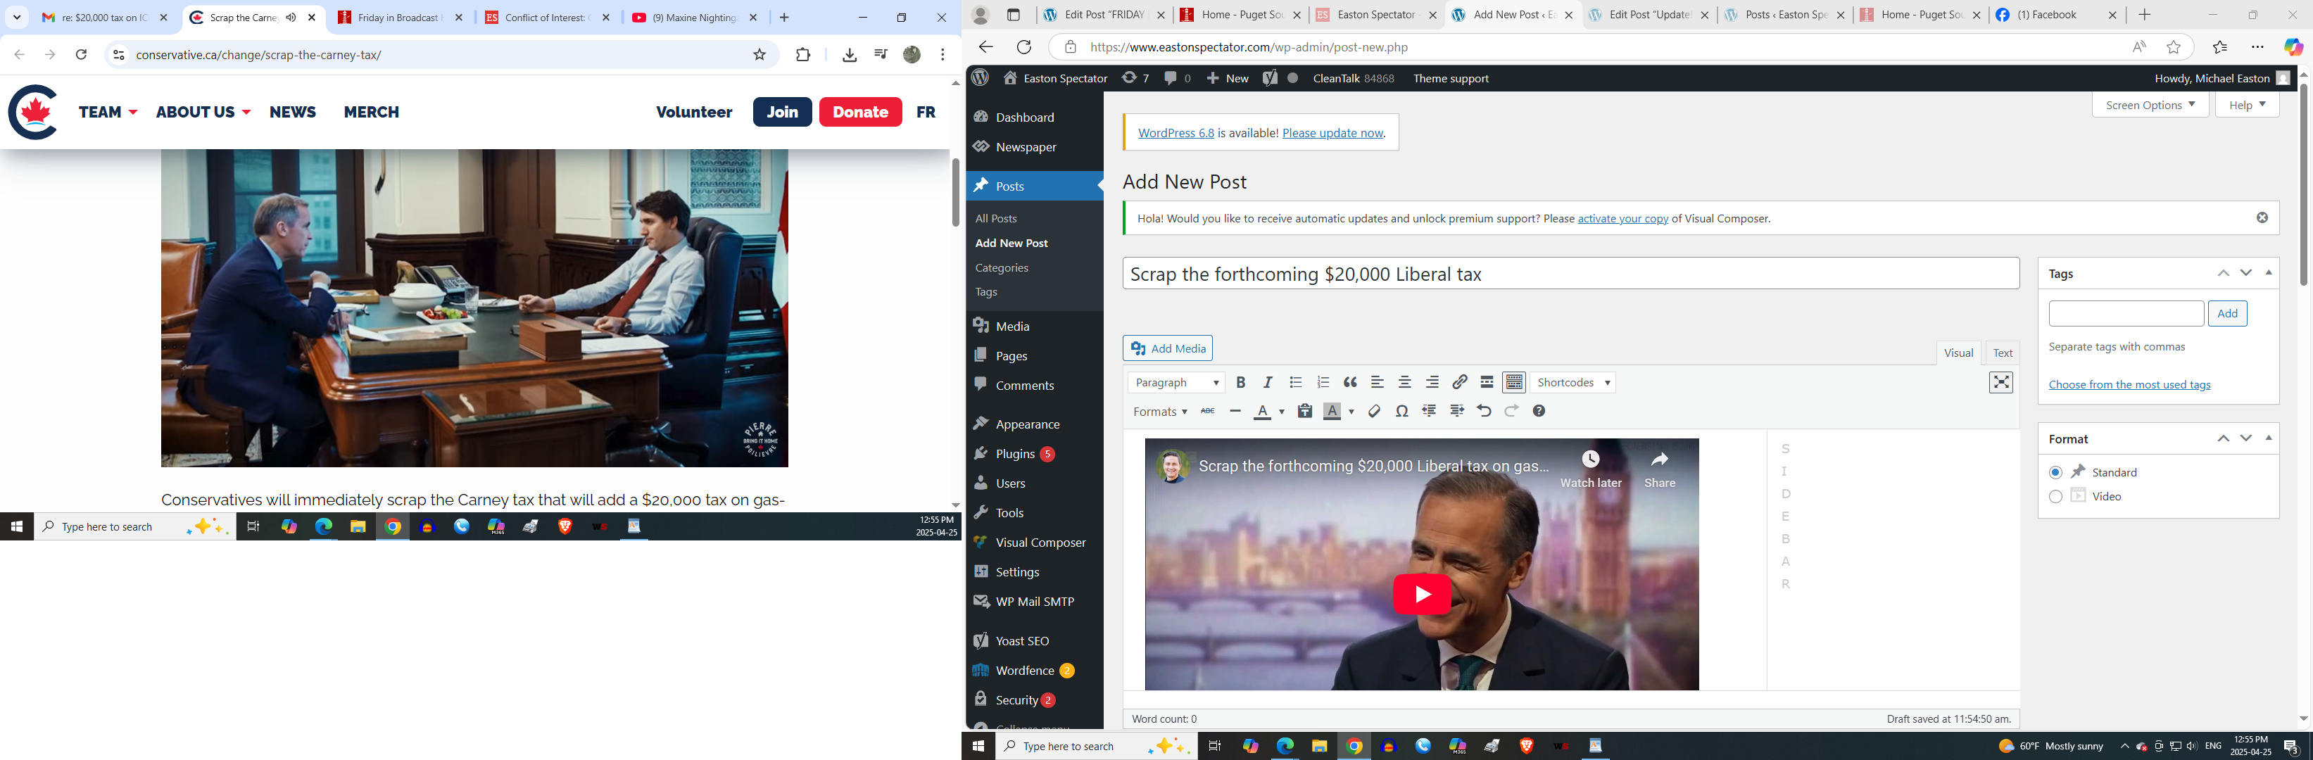Insert a link with chain icon
The height and width of the screenshot is (760, 2313).
tap(1459, 382)
